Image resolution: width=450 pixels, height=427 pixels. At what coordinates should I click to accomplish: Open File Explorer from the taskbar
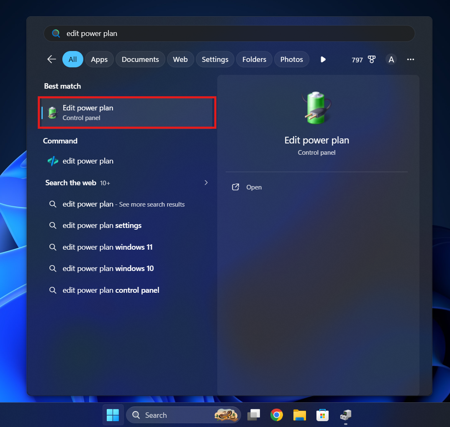pyautogui.click(x=299, y=415)
